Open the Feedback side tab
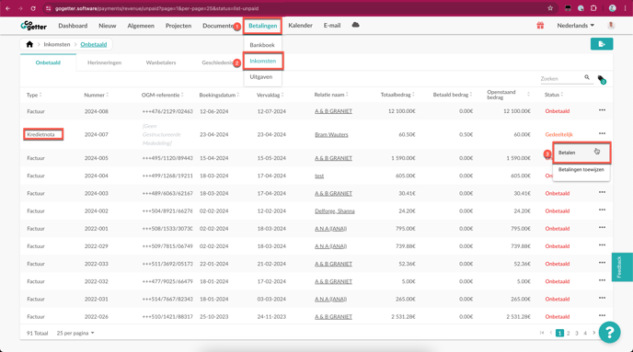This screenshot has height=352, width=633. 622,267
